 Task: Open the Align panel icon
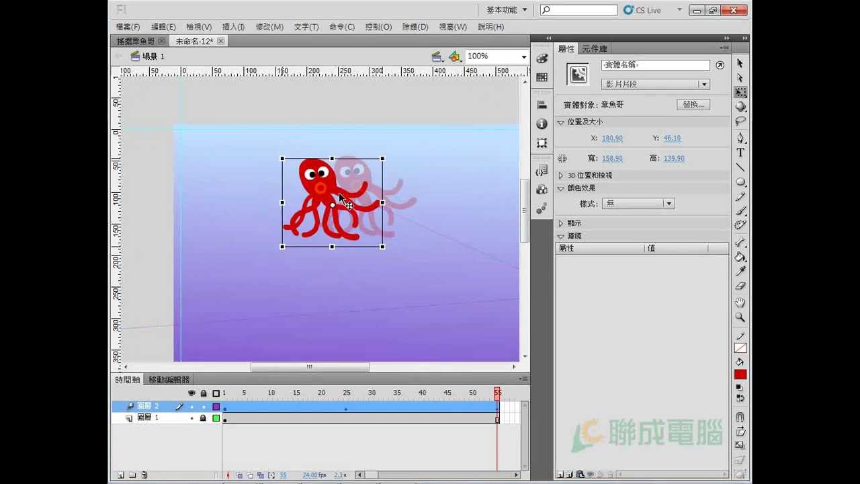pos(542,105)
